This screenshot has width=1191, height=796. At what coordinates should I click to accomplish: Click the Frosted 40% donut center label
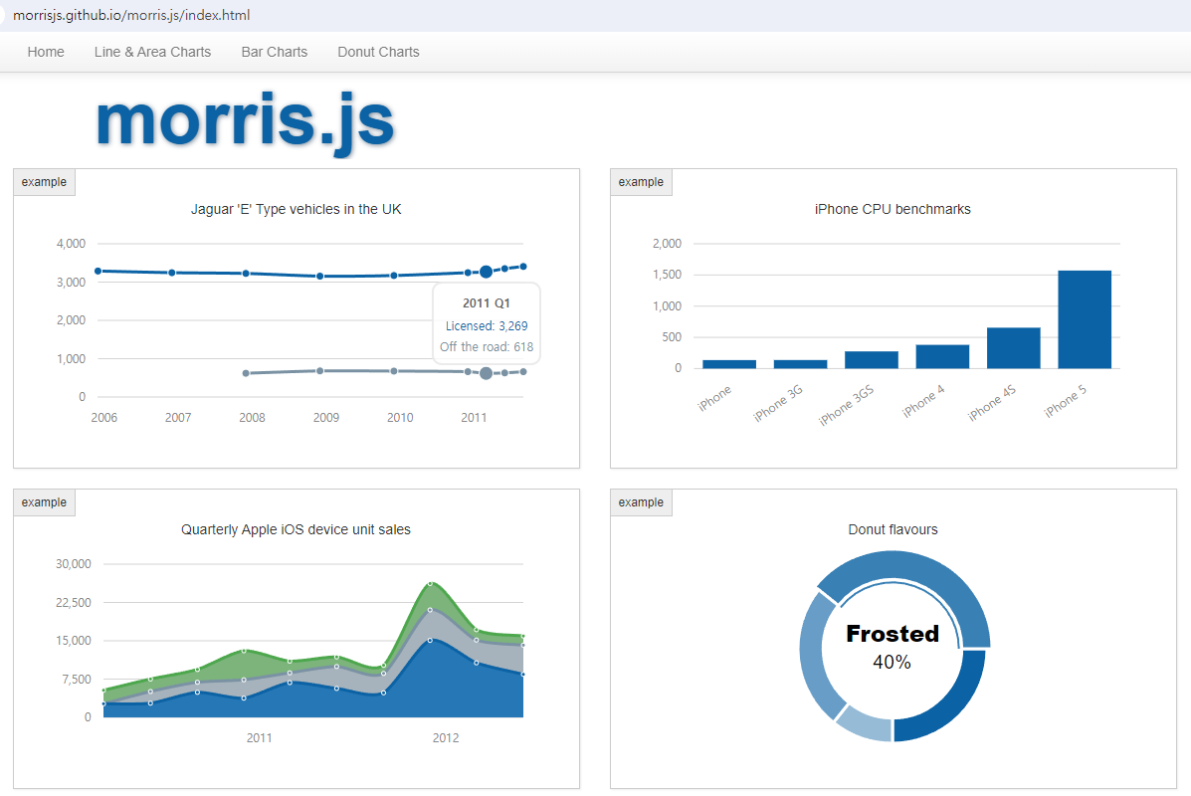coord(892,647)
